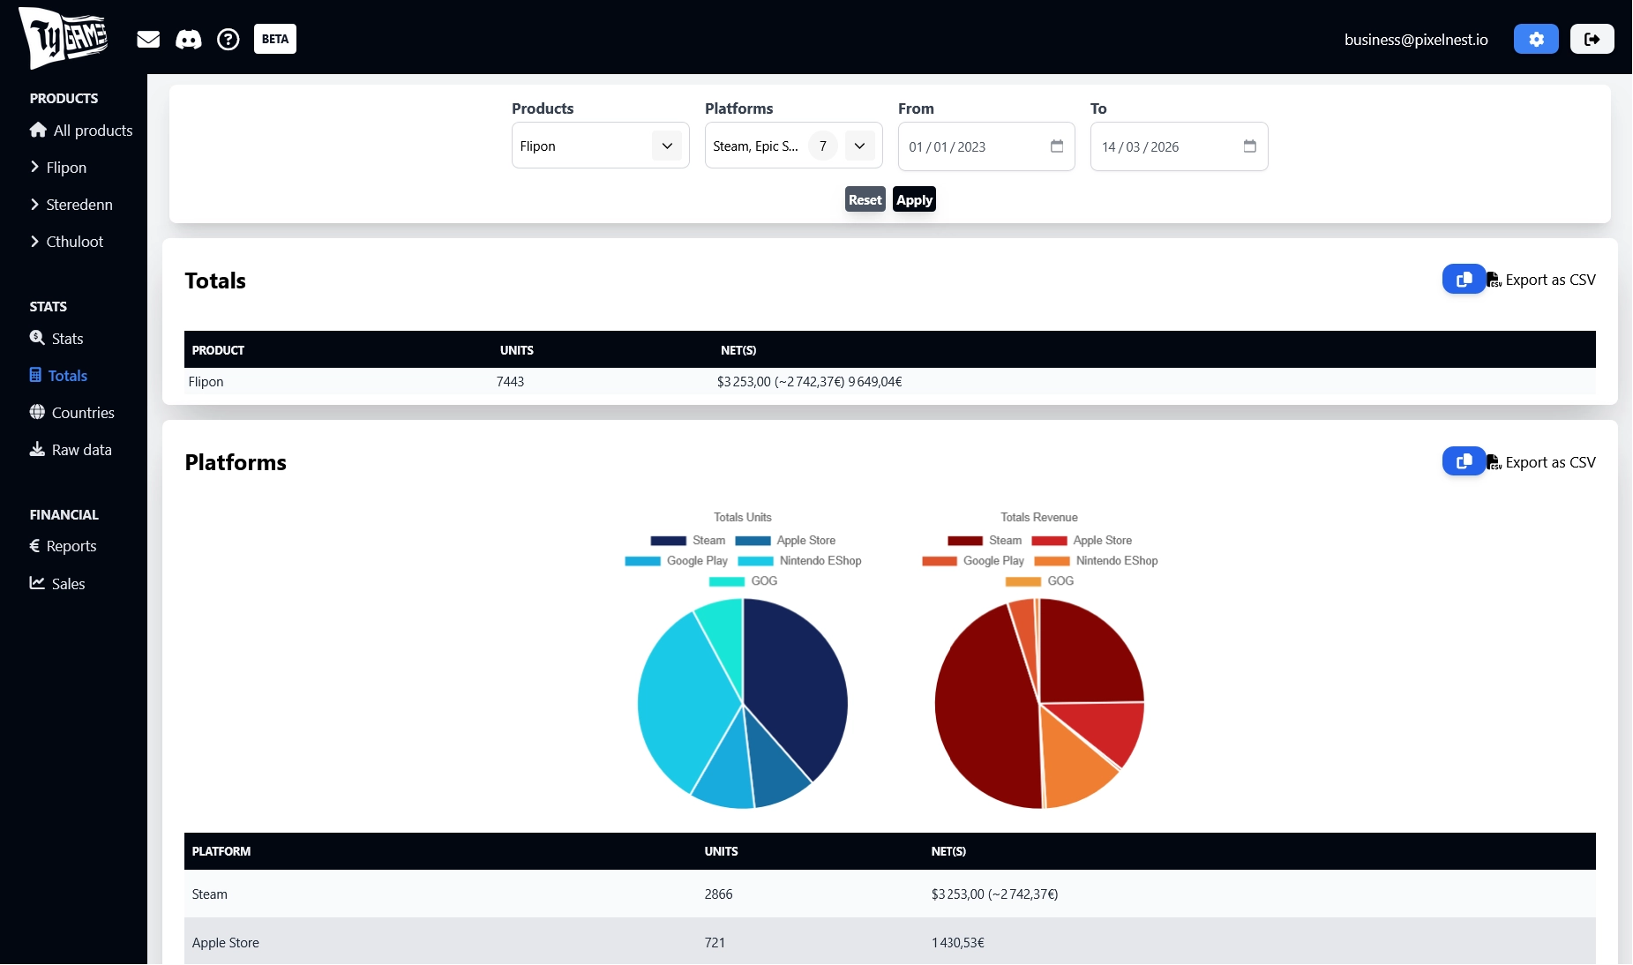Open the Products dropdown showing Flipon
The height and width of the screenshot is (965, 1633).
[600, 146]
